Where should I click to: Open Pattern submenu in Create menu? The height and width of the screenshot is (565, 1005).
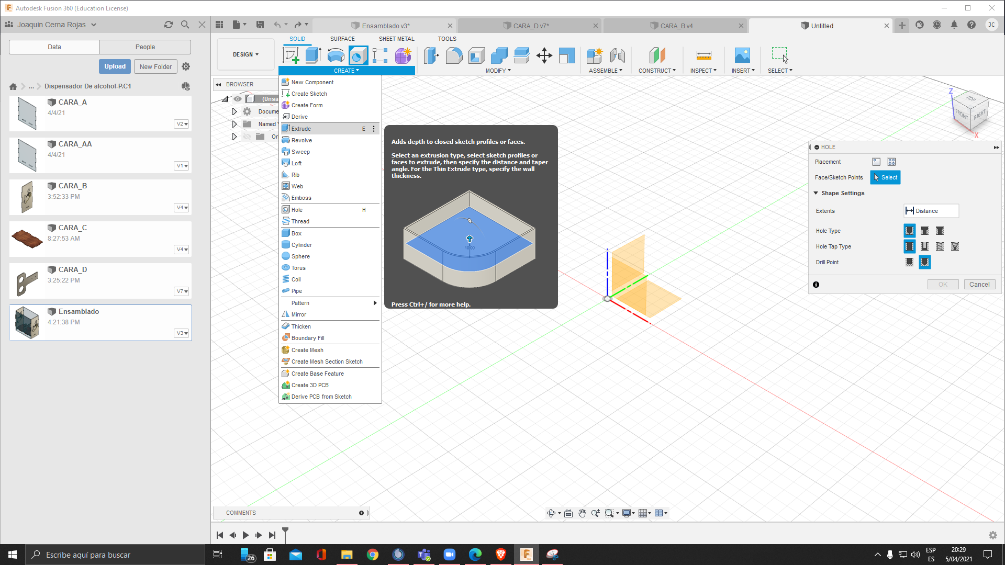pyautogui.click(x=330, y=303)
